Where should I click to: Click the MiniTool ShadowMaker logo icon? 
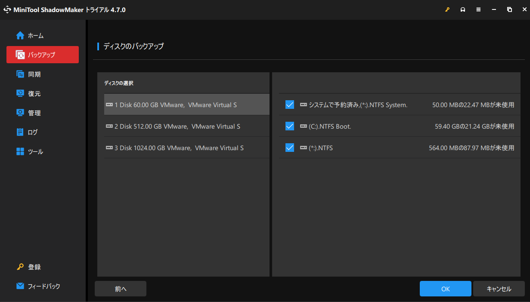[7, 9]
